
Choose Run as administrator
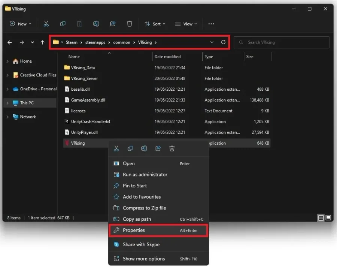pos(158,175)
